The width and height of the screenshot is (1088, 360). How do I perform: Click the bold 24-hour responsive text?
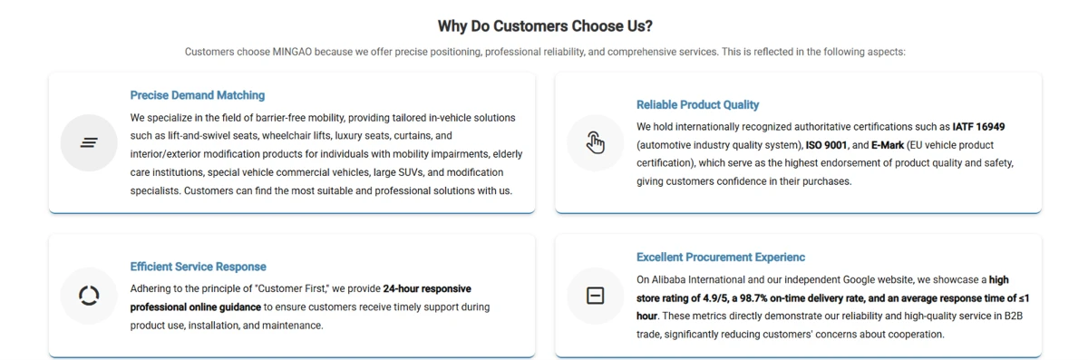coord(427,289)
